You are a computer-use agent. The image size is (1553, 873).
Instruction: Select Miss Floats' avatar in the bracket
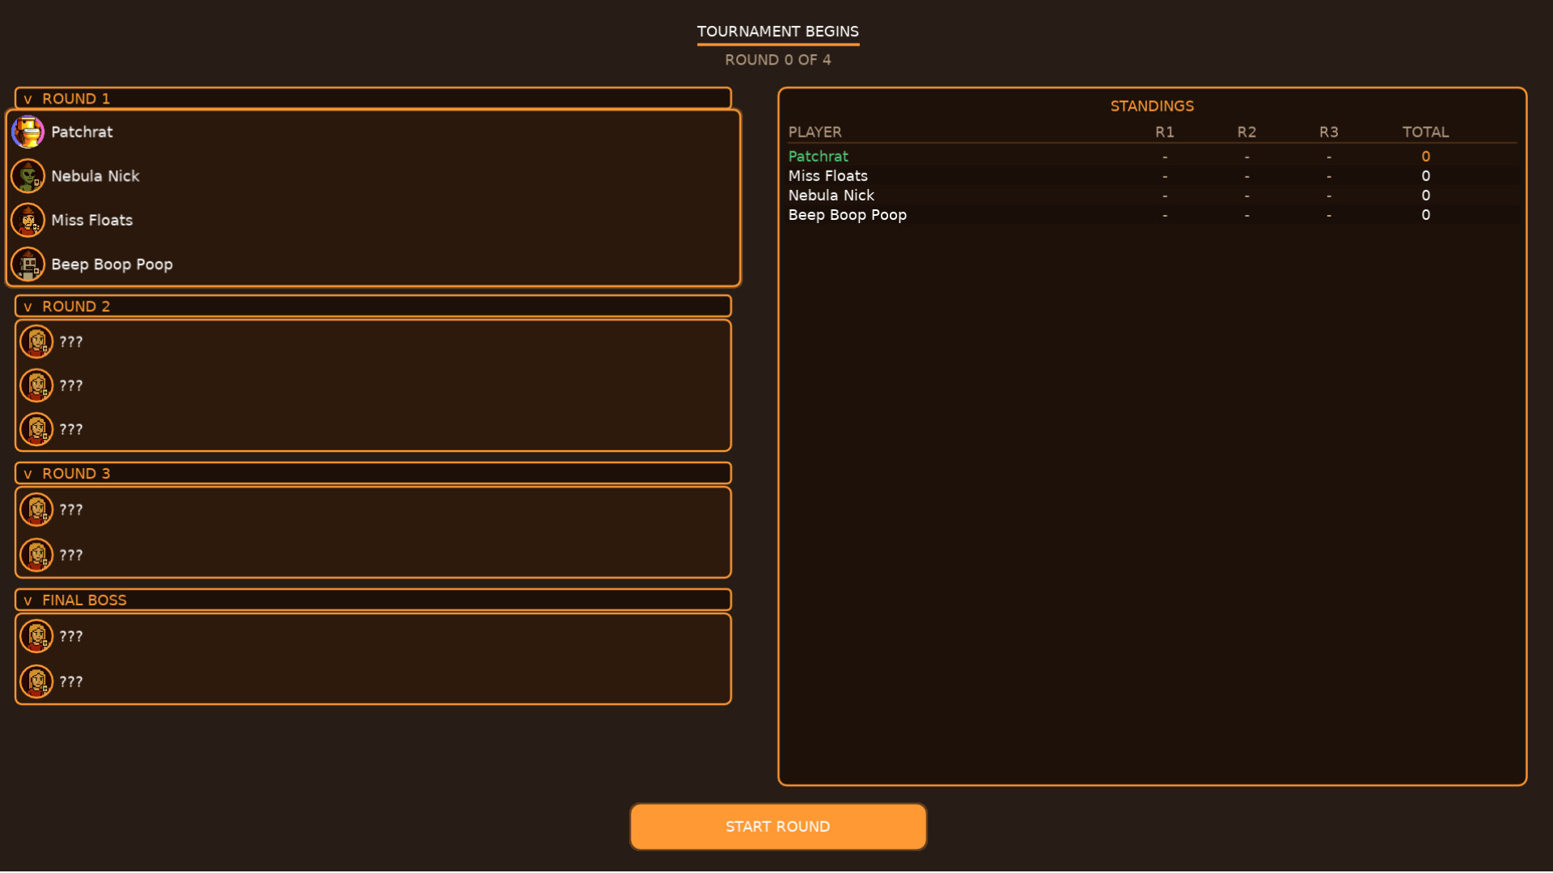[x=28, y=220]
